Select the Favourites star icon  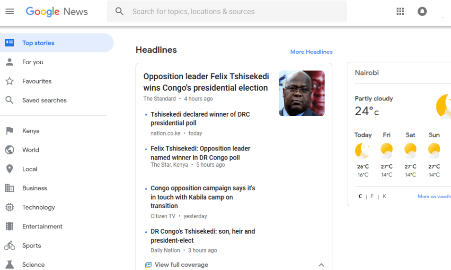[9, 81]
